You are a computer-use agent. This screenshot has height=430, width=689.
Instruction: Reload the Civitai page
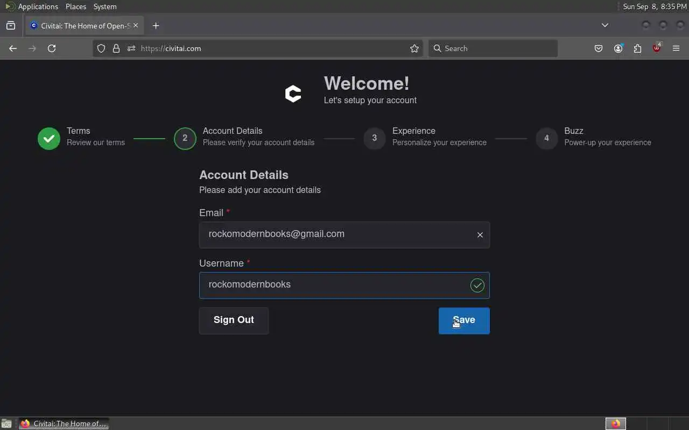[x=52, y=48]
